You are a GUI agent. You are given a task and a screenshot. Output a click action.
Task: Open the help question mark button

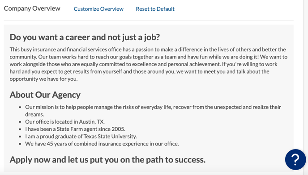[x=295, y=159]
